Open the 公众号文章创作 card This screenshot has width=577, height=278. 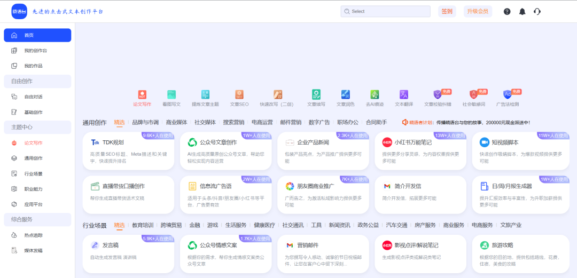pyautogui.click(x=225, y=151)
